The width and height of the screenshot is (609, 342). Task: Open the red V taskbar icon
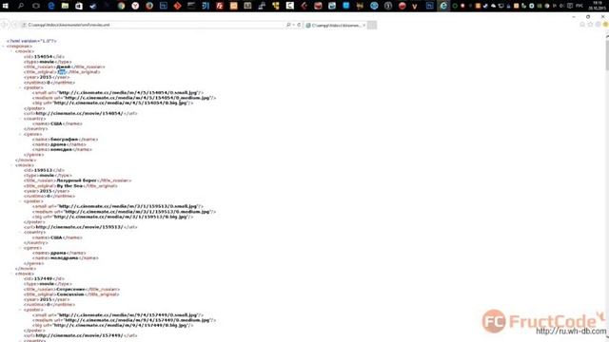[415, 6]
